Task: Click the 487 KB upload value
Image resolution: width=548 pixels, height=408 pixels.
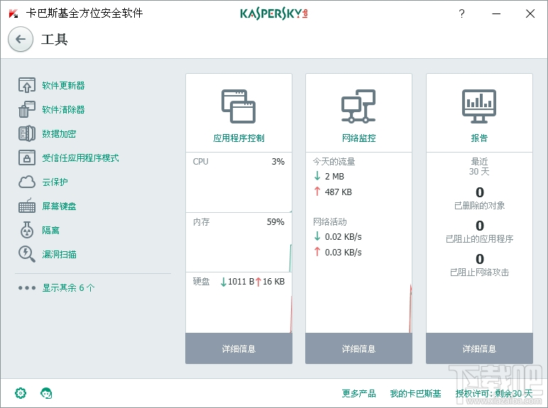Action: [x=339, y=192]
